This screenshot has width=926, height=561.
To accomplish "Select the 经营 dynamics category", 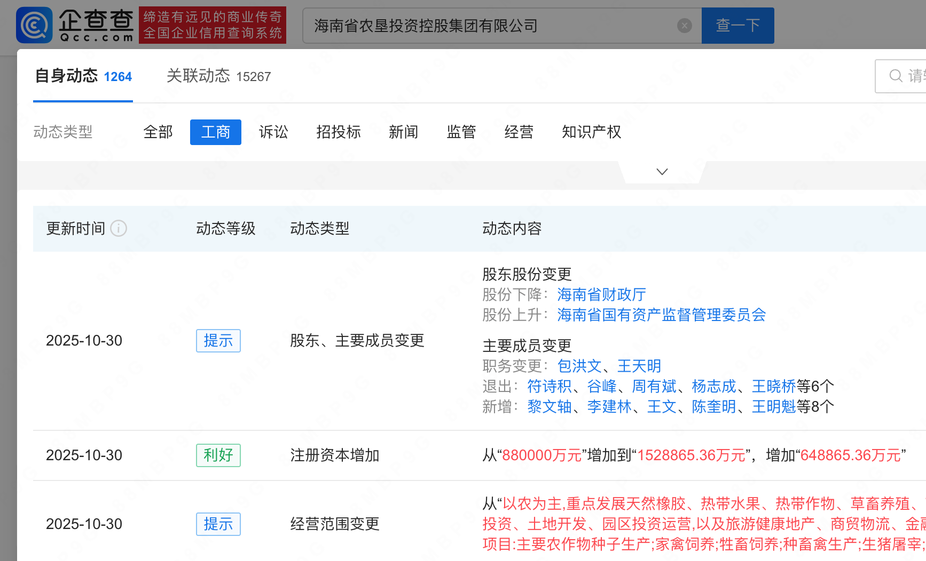I will click(519, 132).
